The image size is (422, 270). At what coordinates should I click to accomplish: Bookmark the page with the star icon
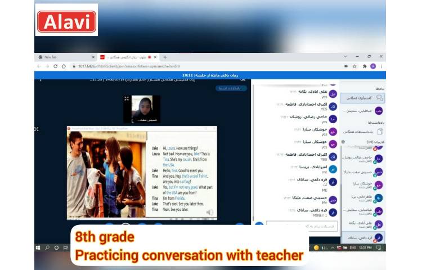[x=354, y=66]
